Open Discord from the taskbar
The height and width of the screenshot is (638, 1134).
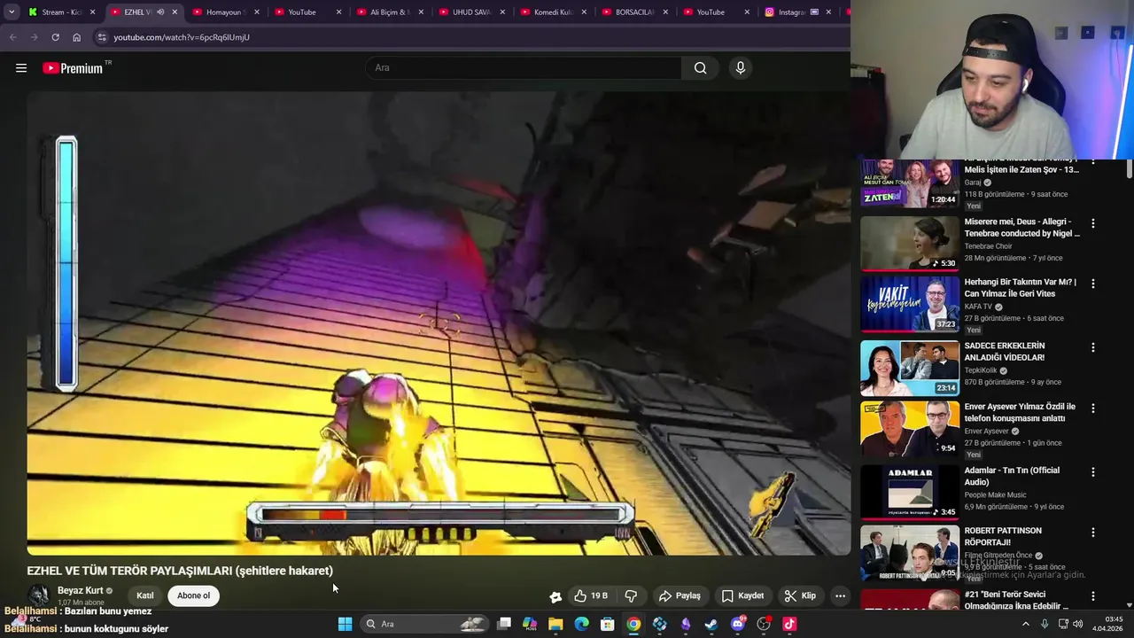coord(738,624)
